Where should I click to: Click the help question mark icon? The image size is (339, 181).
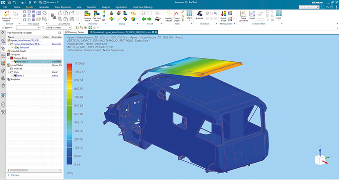332,7
